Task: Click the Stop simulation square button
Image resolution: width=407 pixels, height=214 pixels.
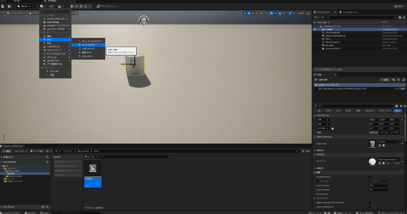Action: (x=81, y=6)
